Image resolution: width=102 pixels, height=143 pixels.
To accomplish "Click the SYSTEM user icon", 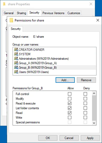I will pyautogui.click(x=16, y=54).
